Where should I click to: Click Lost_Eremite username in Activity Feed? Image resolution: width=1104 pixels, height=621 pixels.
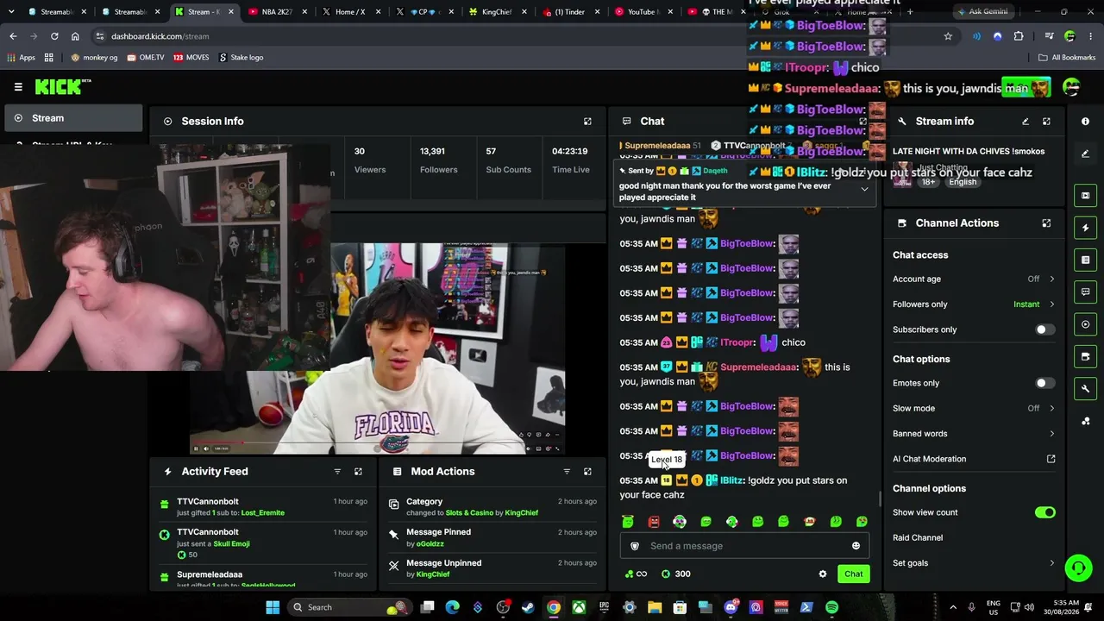262,513
